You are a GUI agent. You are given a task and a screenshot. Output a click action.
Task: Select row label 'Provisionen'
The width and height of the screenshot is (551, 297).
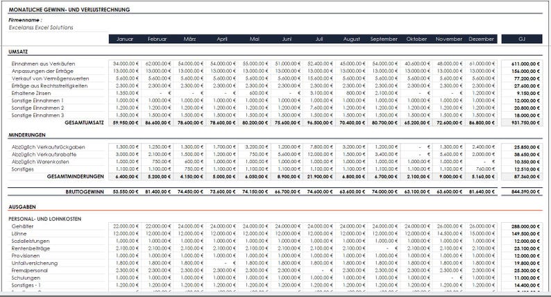25,256
